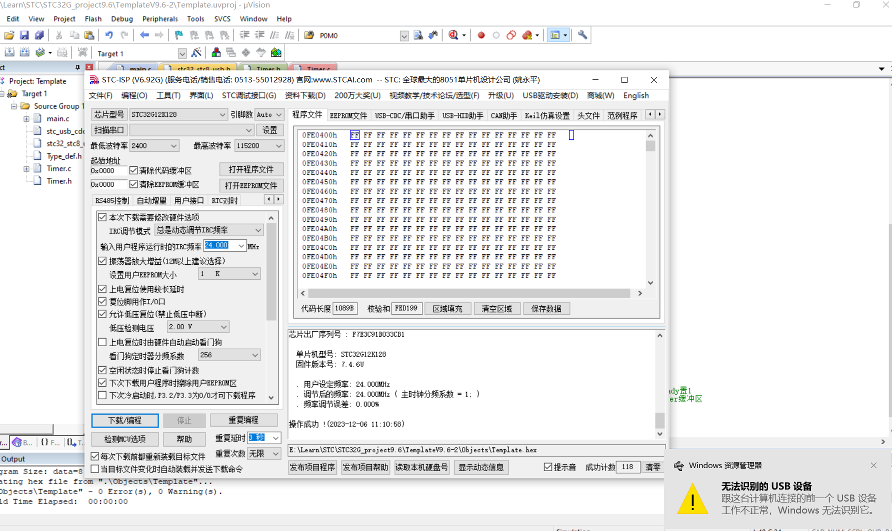Click the Comment selection icon
Image resolution: width=892 pixels, height=531 pixels.
tap(274, 35)
